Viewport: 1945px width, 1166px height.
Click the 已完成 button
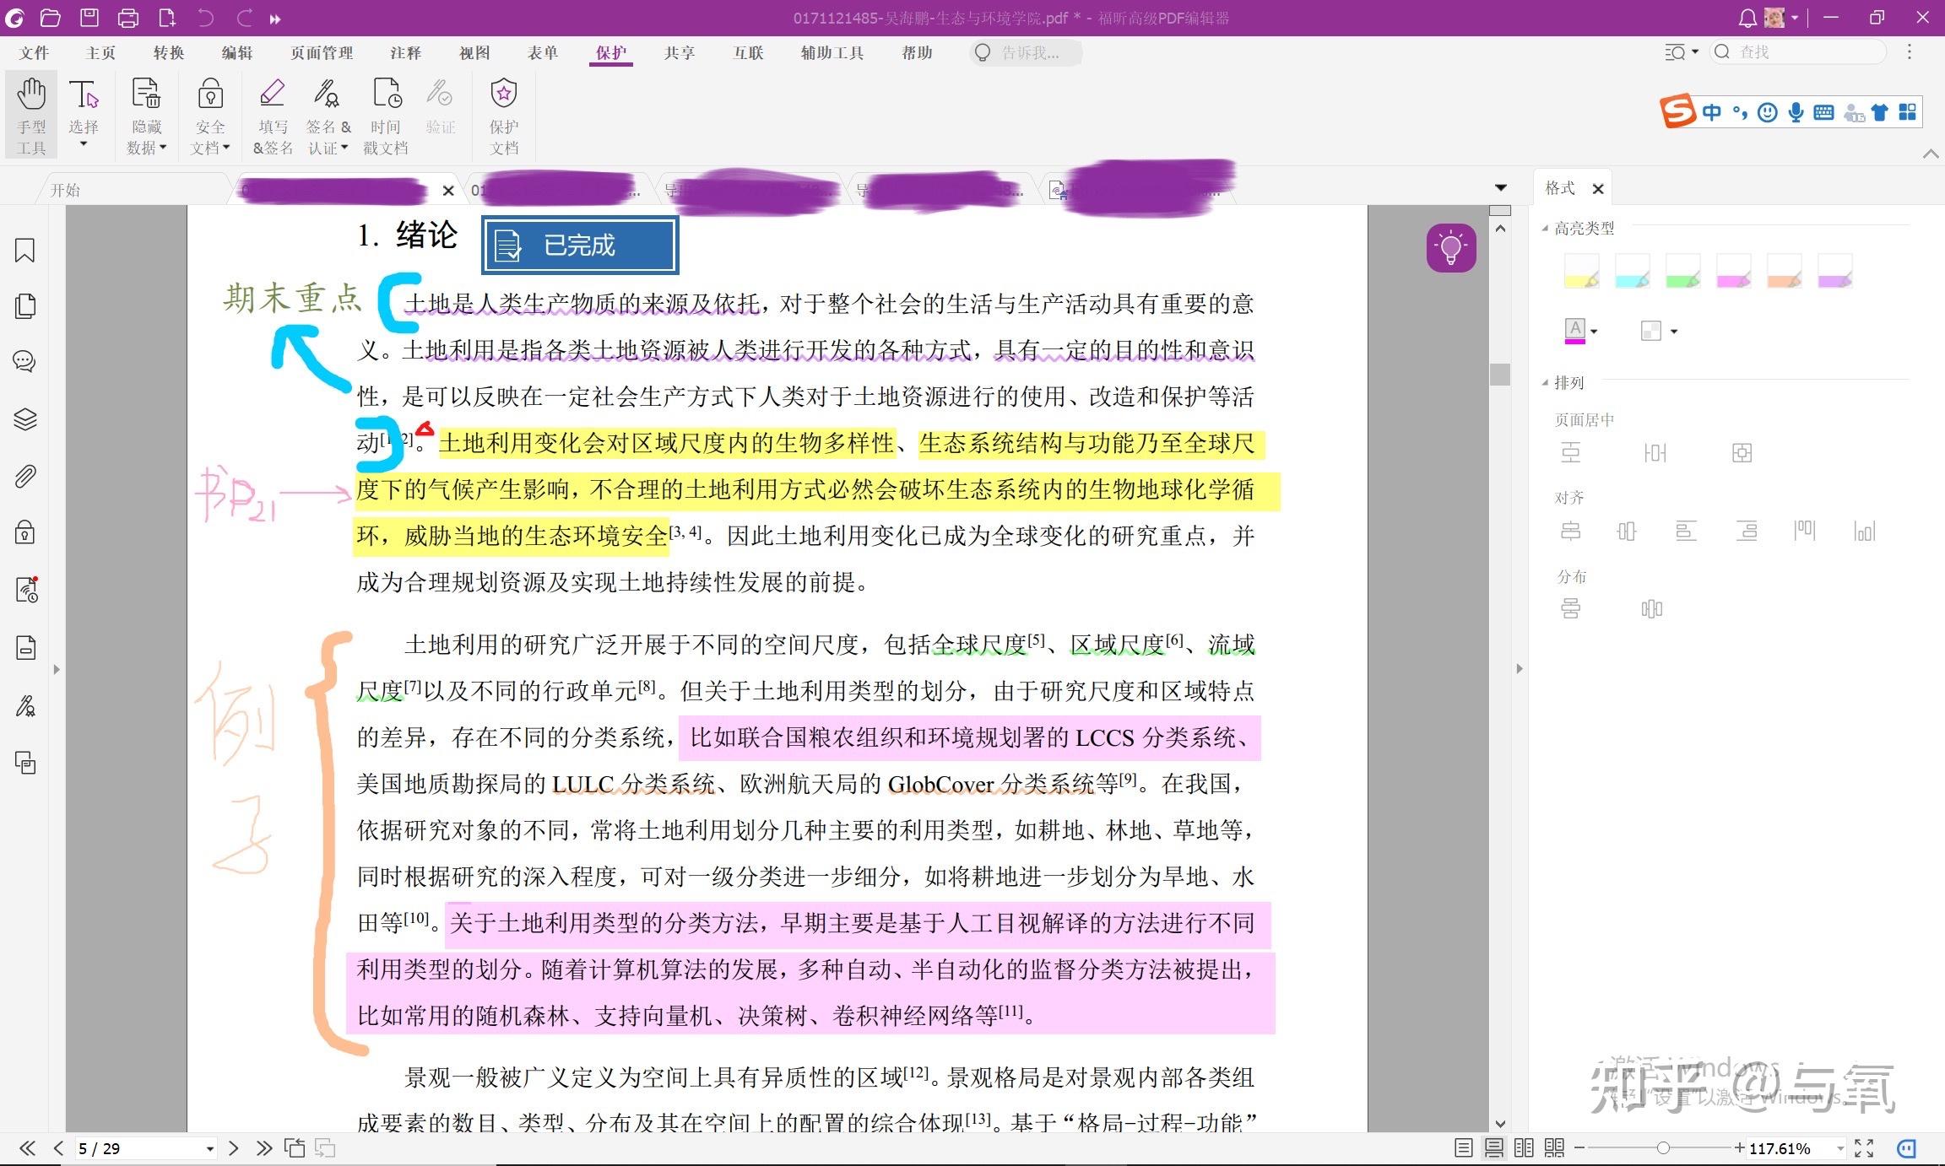tap(580, 246)
